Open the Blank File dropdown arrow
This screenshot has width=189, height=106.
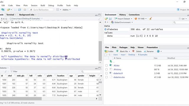tap(129, 51)
